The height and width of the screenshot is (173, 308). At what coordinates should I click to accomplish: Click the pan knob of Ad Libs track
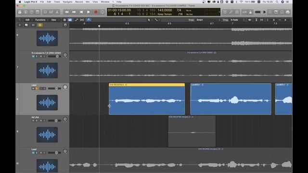(x=65, y=119)
